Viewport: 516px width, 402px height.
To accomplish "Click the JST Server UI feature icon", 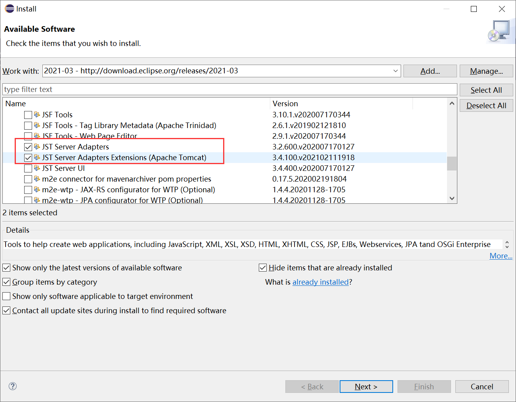I will [x=37, y=168].
